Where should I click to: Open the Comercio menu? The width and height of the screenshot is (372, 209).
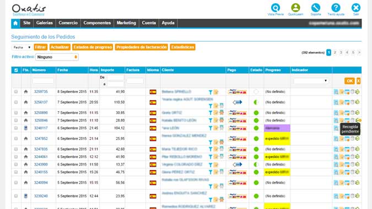click(x=68, y=23)
